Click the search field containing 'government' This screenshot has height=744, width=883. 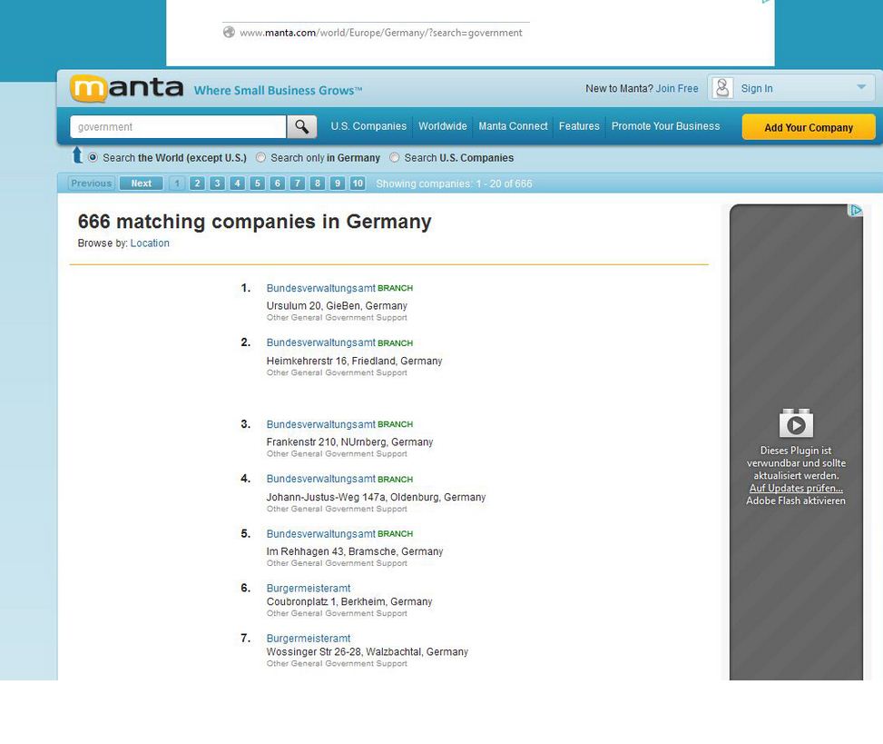pos(178,127)
